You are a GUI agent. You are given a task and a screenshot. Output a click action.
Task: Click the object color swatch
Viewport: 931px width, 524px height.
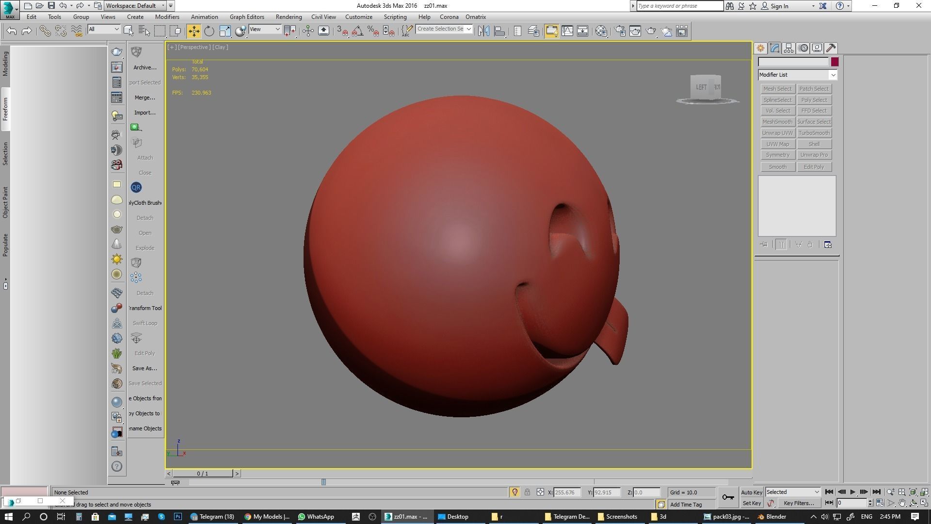(x=835, y=62)
